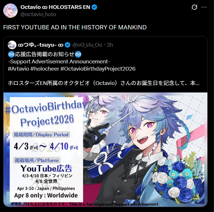The width and height of the screenshot is (214, 212).
Task: Click tsuyu's small profile avatar
Action: (x=12, y=45)
